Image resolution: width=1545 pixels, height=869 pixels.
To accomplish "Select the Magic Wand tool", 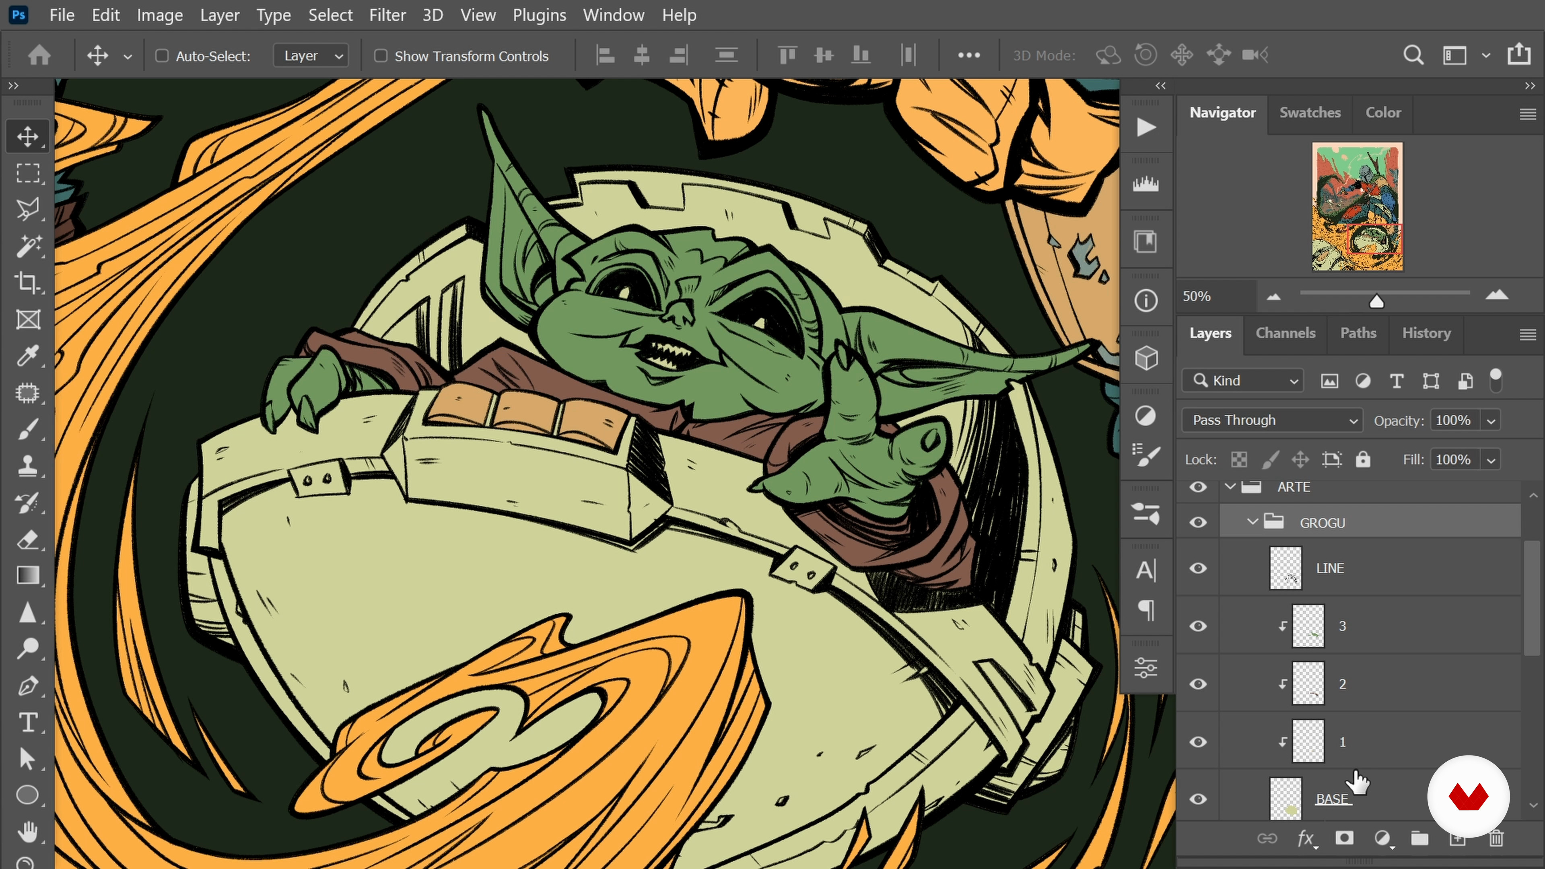I will coord(28,247).
